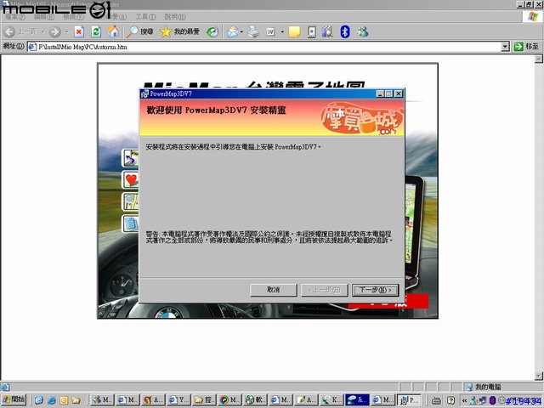Image resolution: width=544 pixels, height=408 pixels.
Task: Click the Mail envelope icon
Action: point(233,32)
